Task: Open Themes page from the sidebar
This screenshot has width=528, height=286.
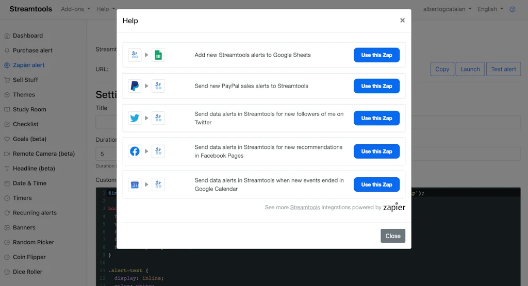Action: pos(24,95)
